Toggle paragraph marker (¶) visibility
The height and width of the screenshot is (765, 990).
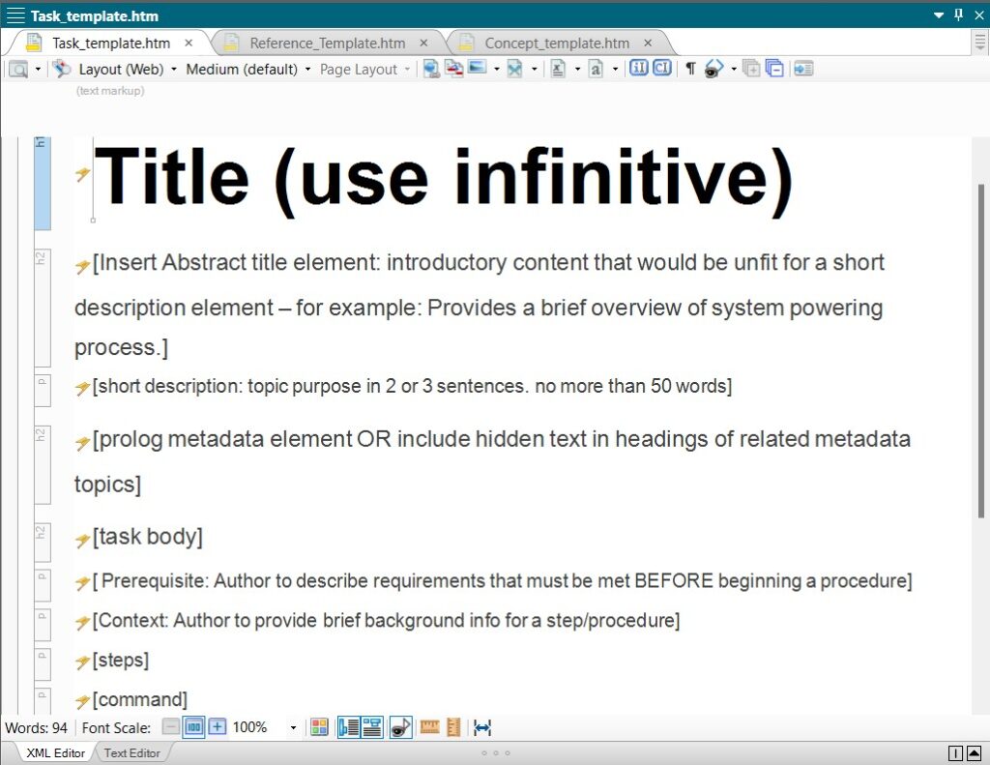click(x=690, y=69)
